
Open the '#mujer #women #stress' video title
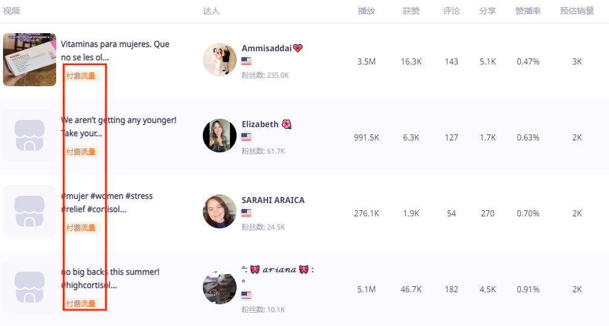pyautogui.click(x=107, y=196)
